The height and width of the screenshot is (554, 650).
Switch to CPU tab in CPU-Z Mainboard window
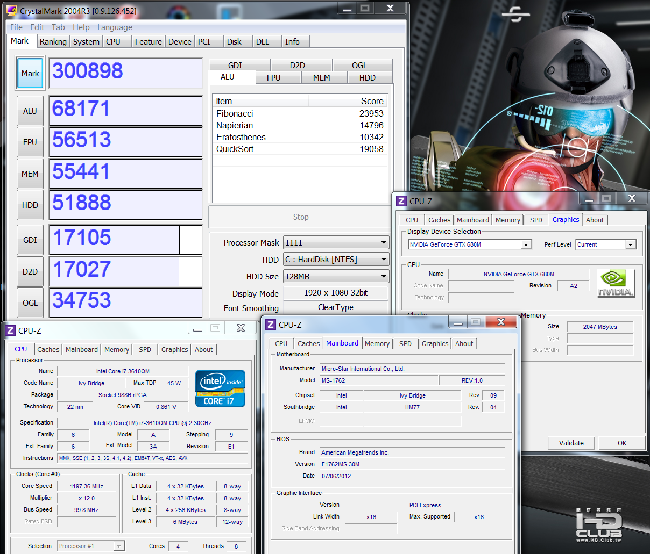(x=281, y=343)
